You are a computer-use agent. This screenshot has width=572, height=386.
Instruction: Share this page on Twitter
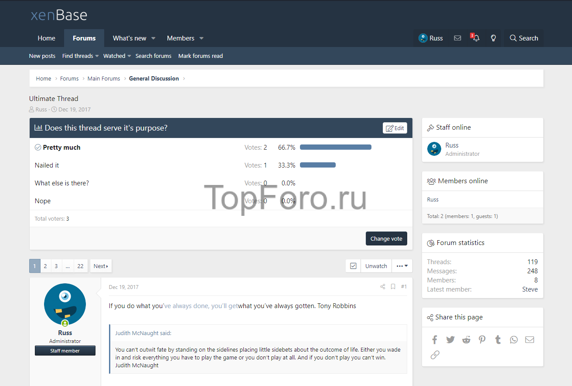pyautogui.click(x=450, y=340)
